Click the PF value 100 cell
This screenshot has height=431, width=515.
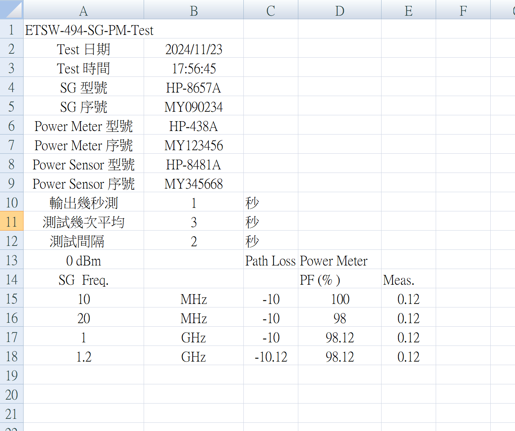click(x=340, y=299)
